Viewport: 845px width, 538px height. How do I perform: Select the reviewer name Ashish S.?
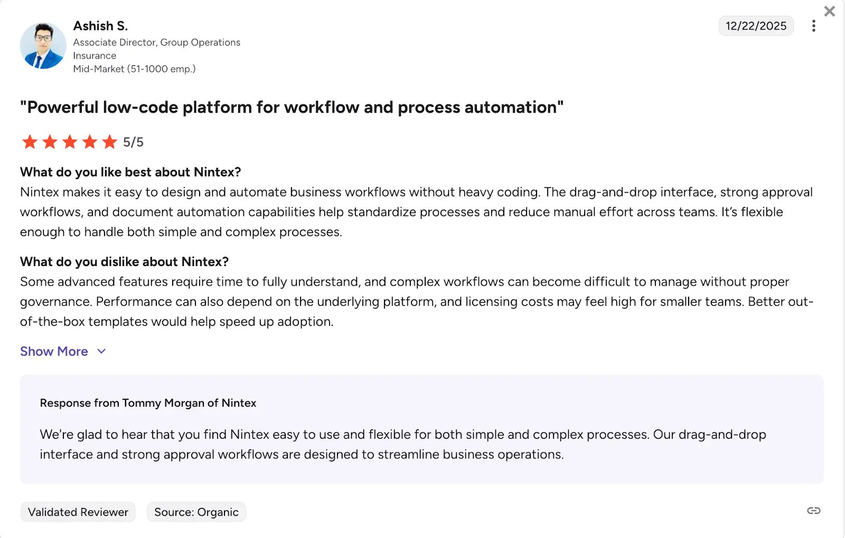click(100, 26)
